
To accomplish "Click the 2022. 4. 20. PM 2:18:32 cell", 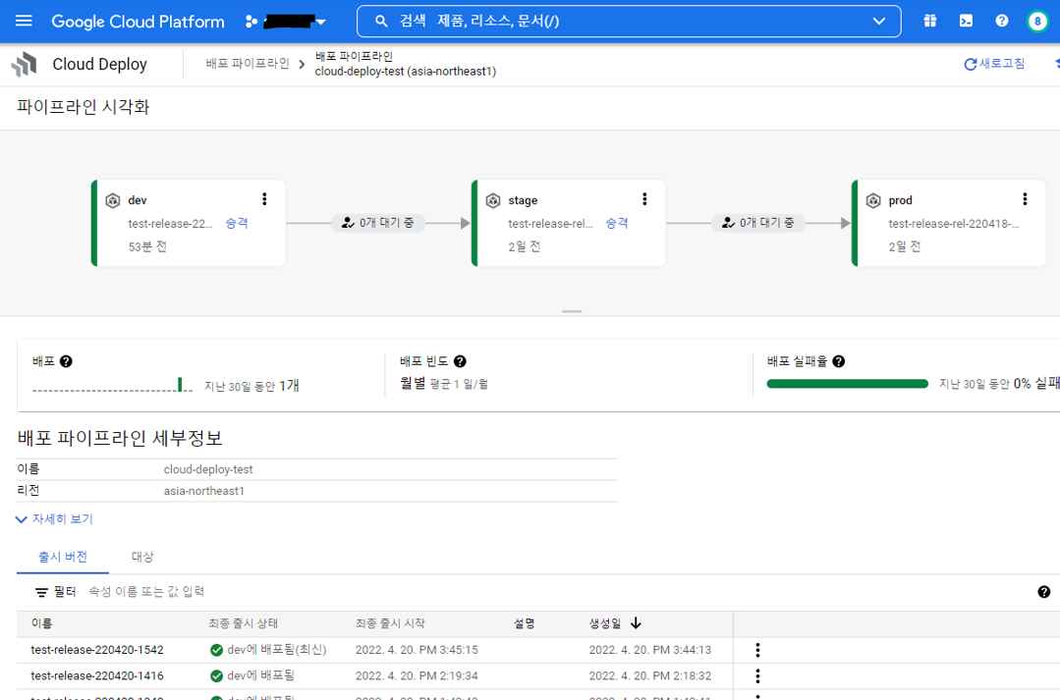I will tap(649, 675).
